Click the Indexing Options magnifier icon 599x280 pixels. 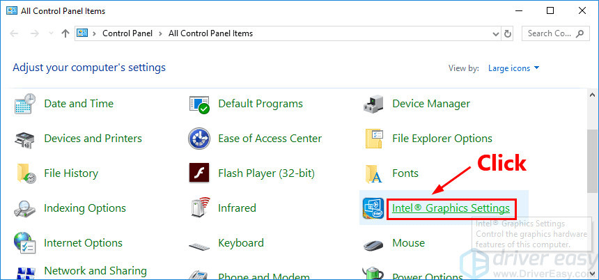pos(25,208)
